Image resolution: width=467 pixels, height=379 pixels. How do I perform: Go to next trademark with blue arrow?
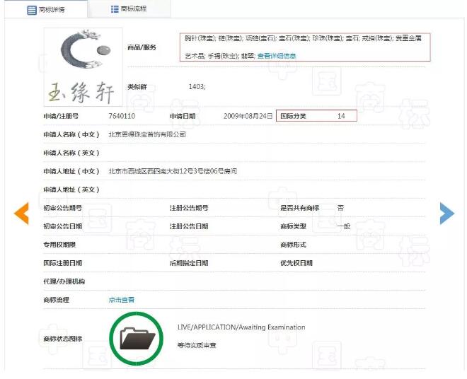(447, 213)
